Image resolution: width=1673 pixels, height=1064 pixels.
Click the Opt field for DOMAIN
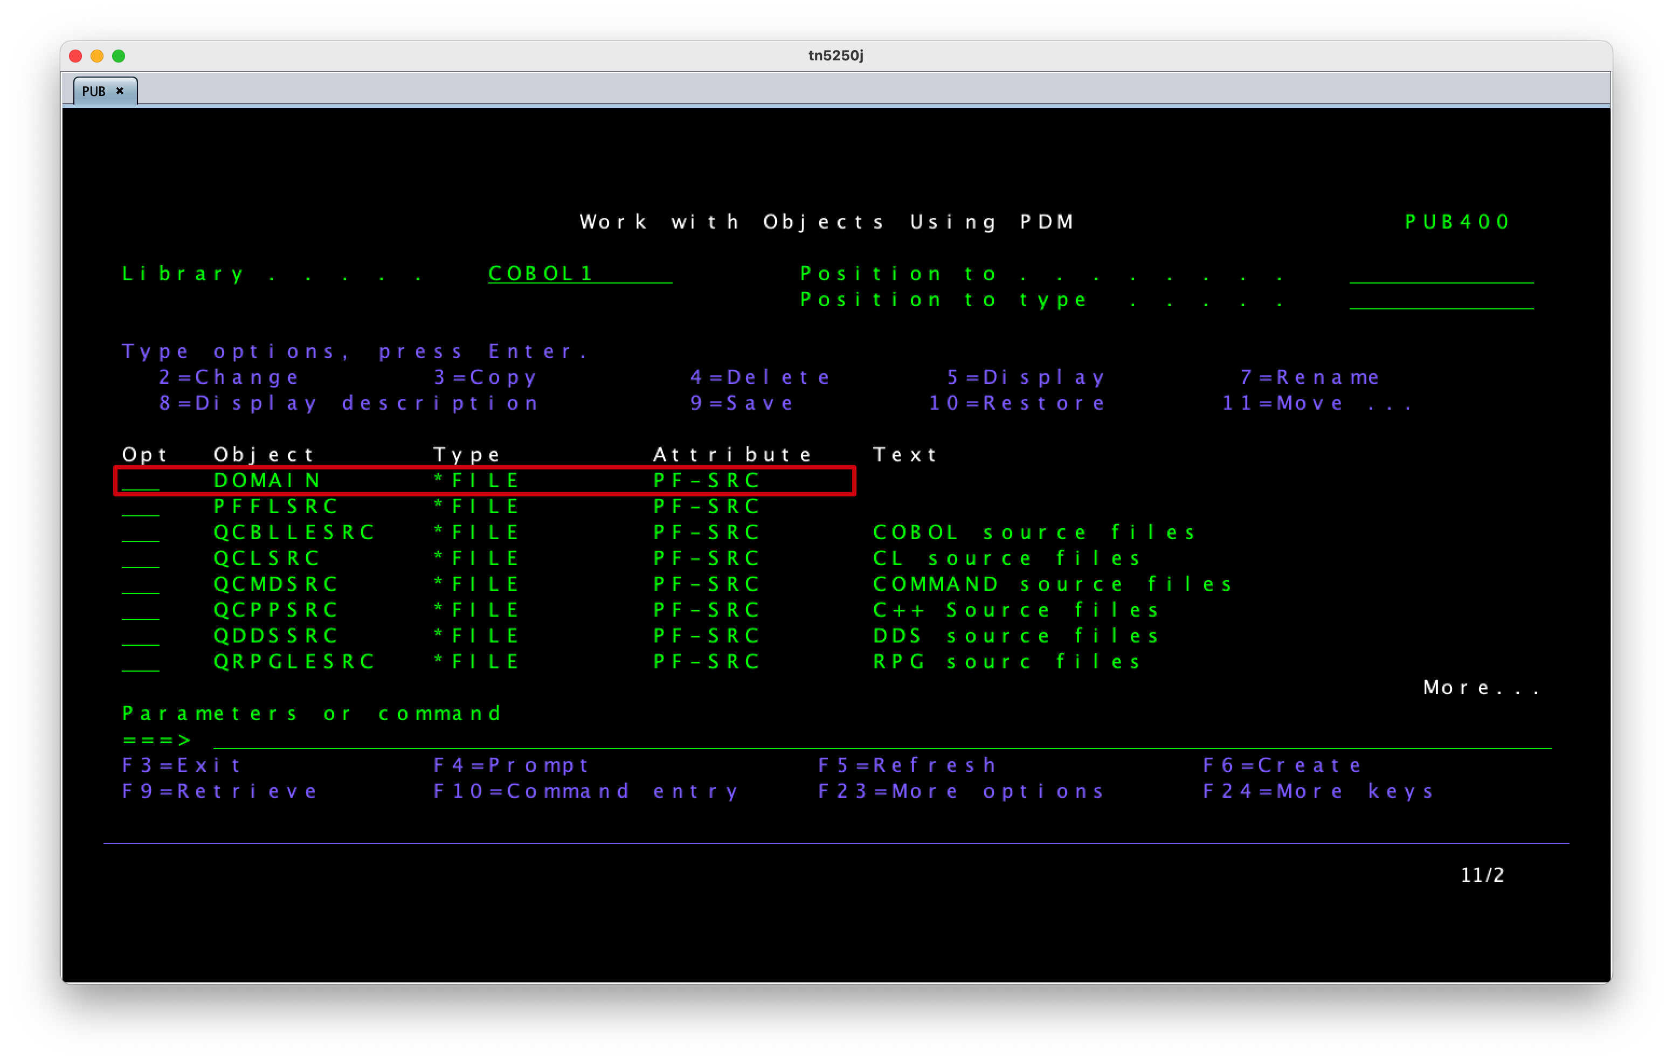tap(140, 480)
